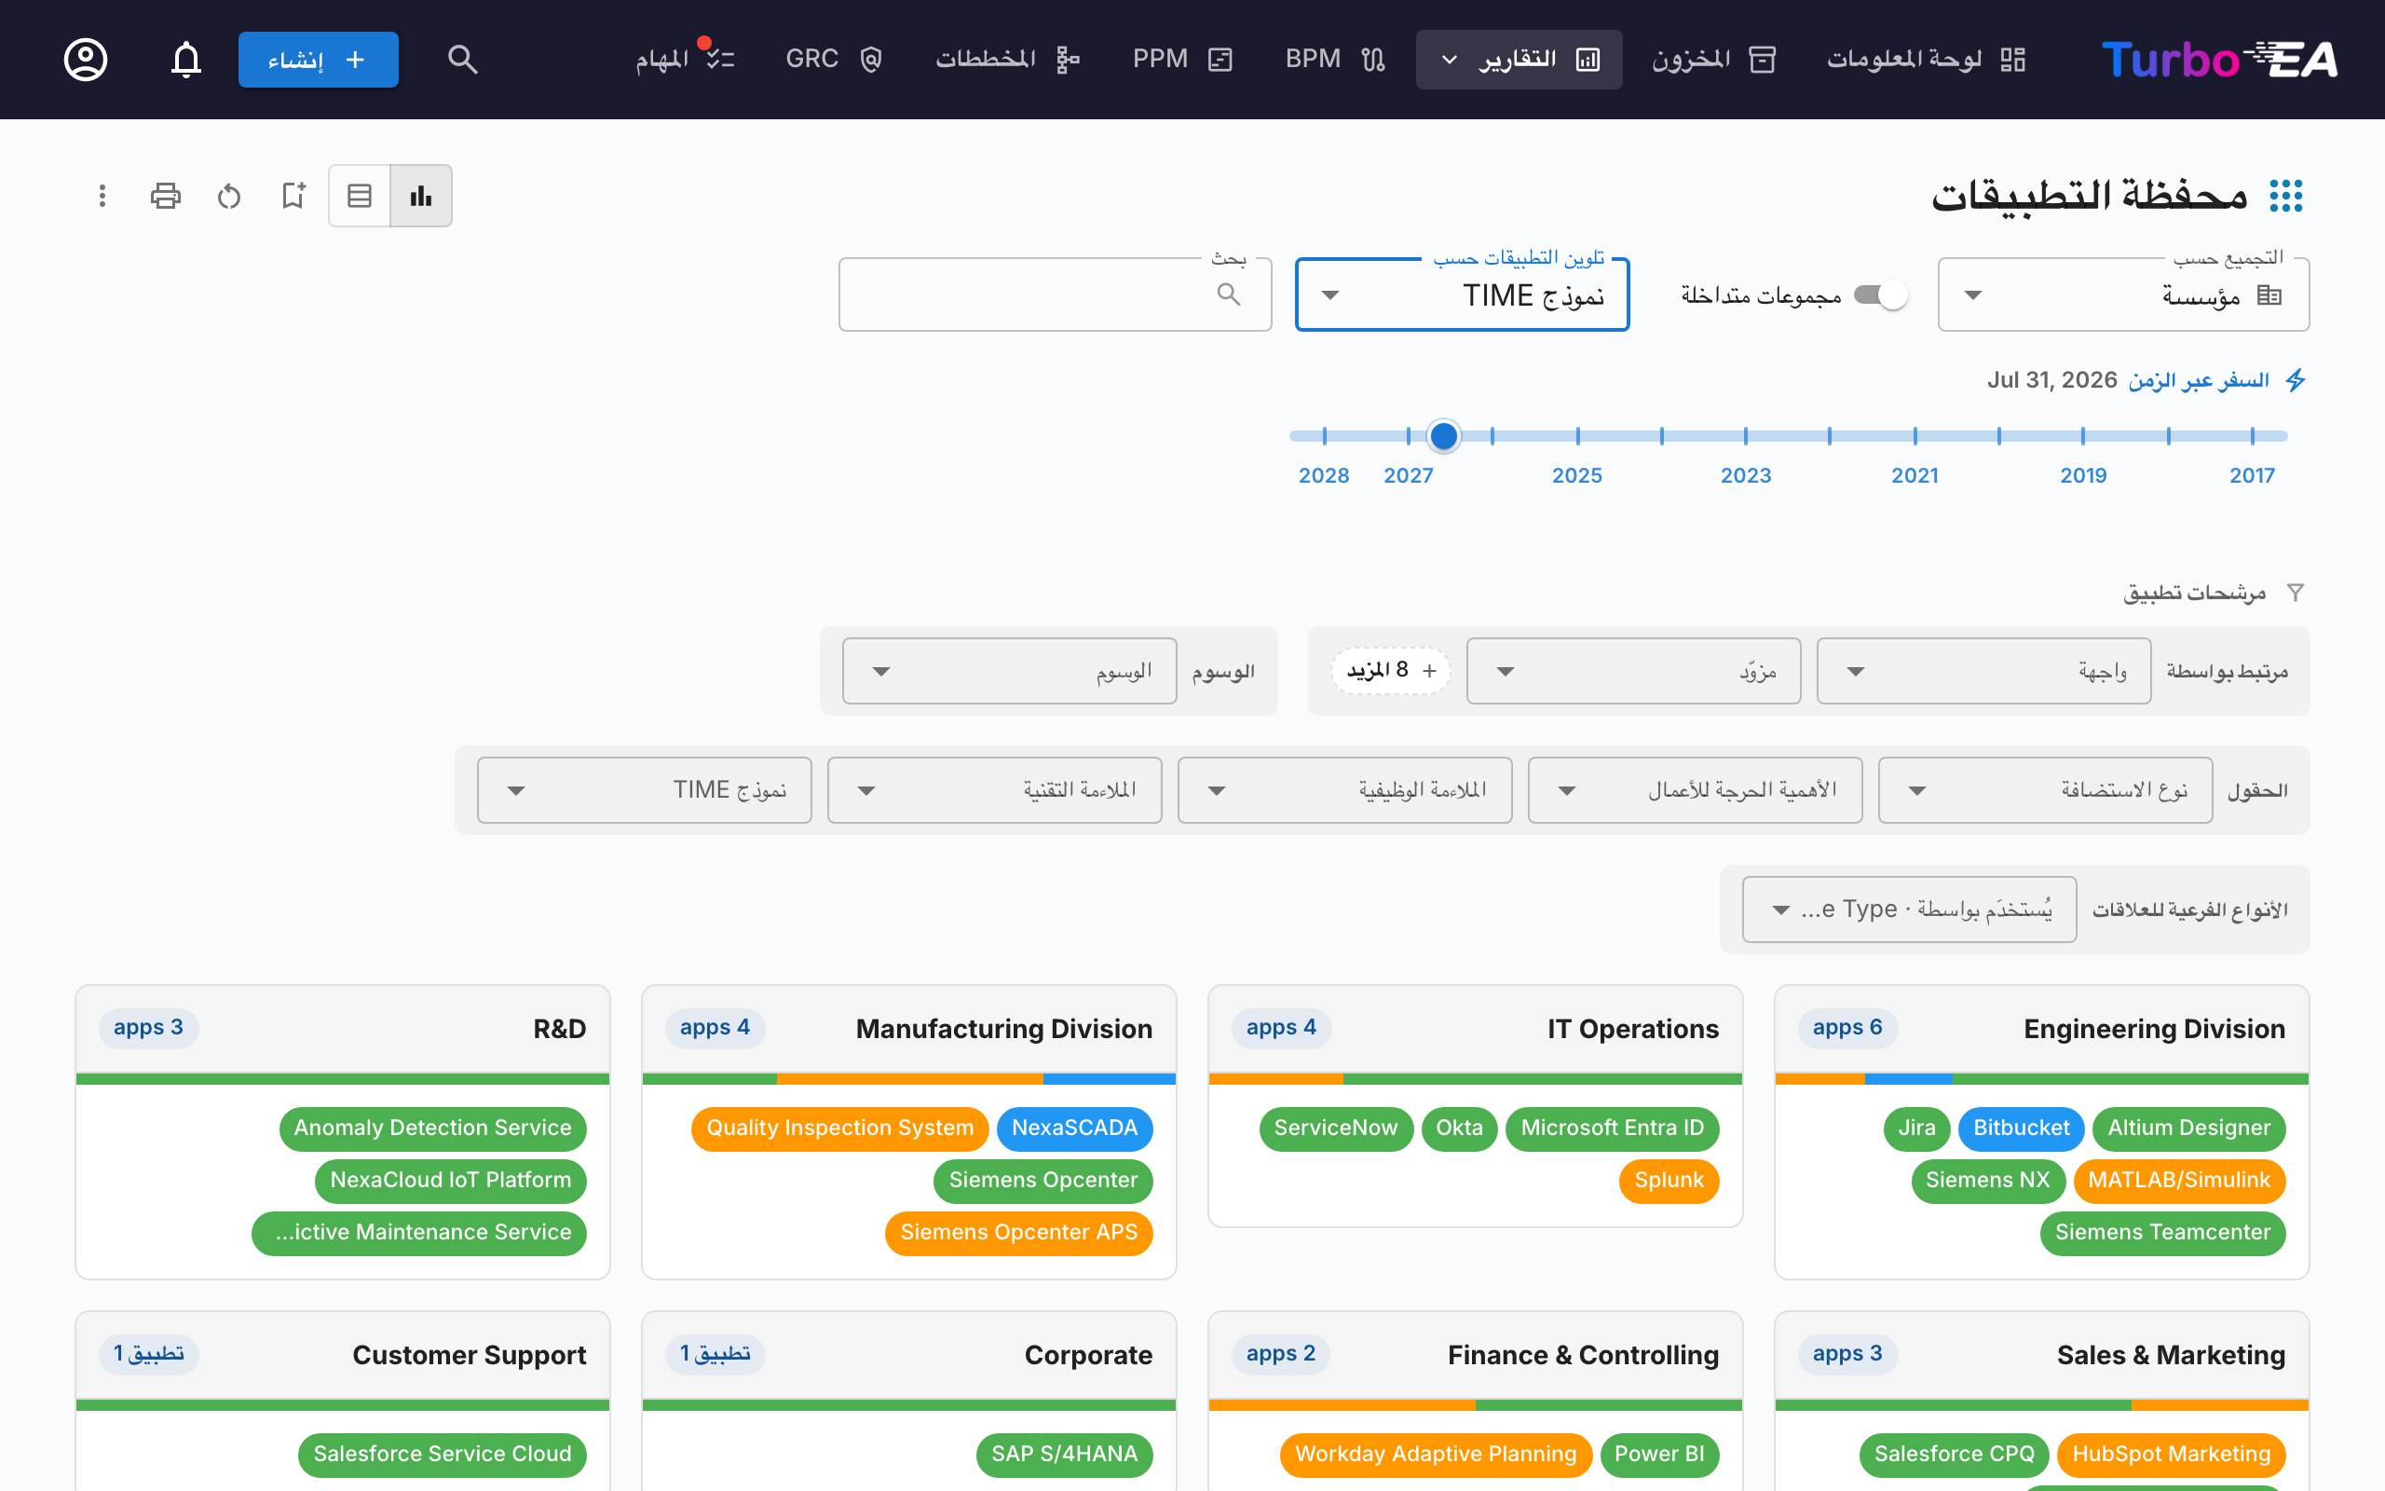Open the GRC section

tap(833, 59)
